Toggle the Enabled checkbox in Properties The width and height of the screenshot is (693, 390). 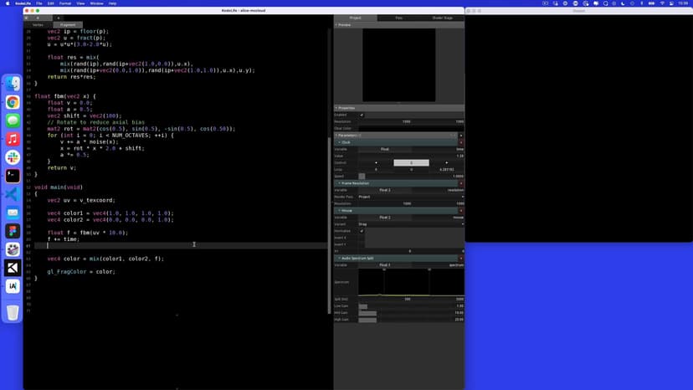click(x=362, y=115)
